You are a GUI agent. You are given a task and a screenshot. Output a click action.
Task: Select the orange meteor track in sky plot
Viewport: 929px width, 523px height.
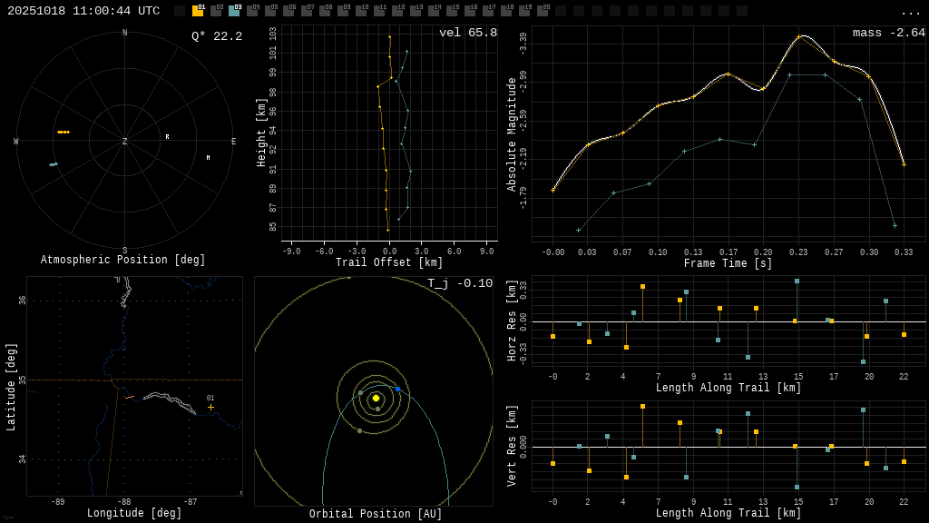(x=64, y=132)
